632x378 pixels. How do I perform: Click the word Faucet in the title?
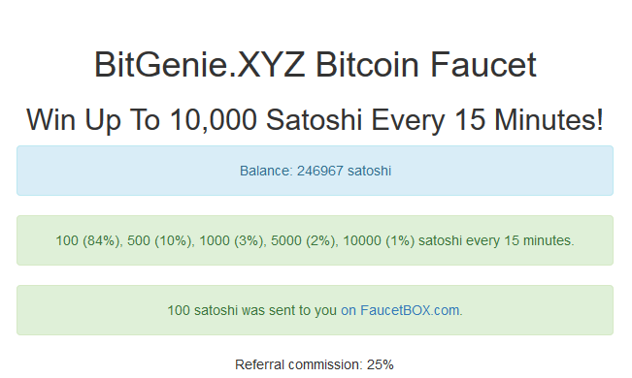[483, 64]
